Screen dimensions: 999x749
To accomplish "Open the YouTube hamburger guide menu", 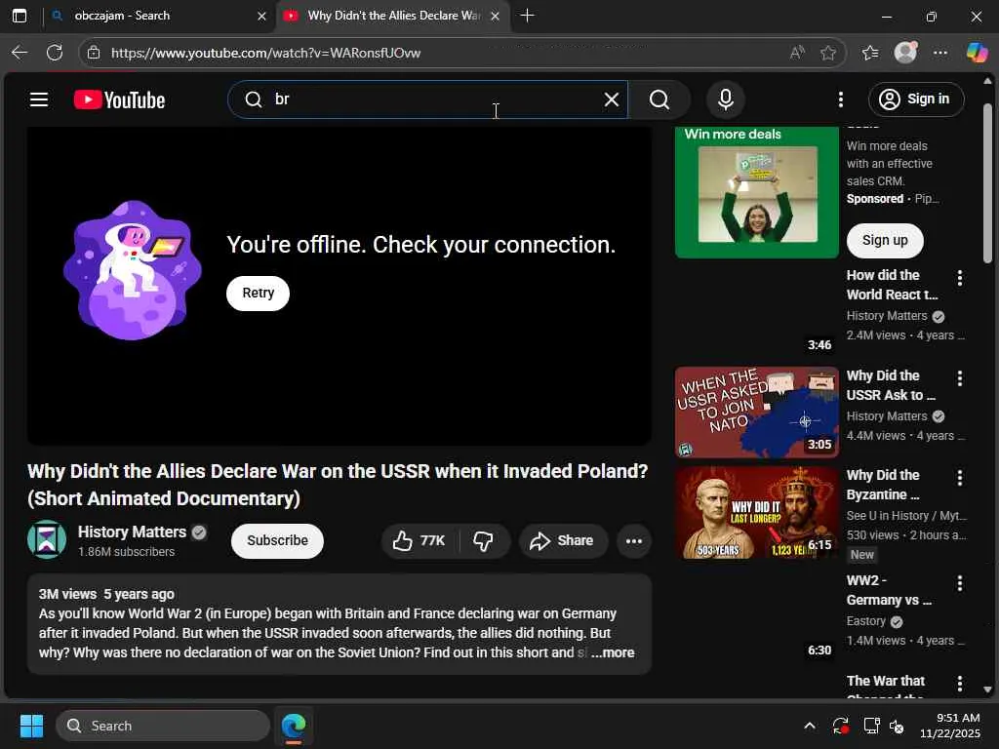I will pos(39,99).
